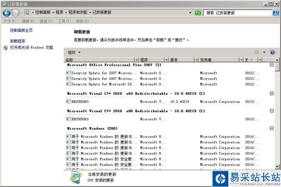281x187 pixels.
Task: Collapse the Microsoft Office Professional Plus 2007 group
Action: (x=272, y=65)
